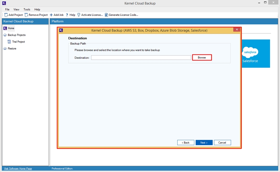Viewport: 280px width, 172px height.
Task: Click the Generate License Code icon
Action: [106, 15]
